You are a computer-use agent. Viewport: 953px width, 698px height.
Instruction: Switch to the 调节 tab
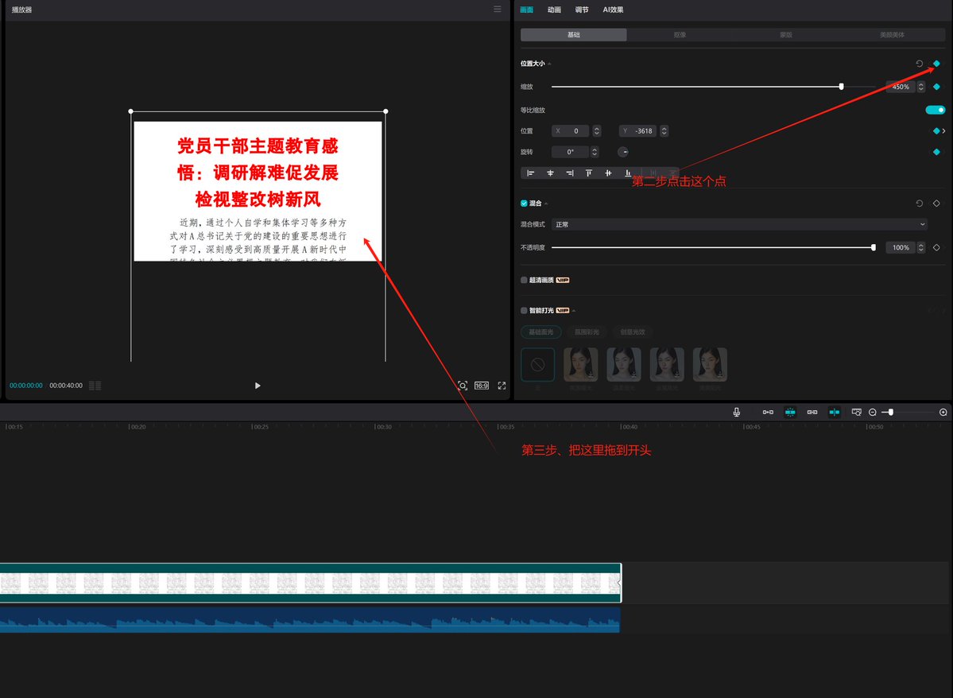click(582, 10)
